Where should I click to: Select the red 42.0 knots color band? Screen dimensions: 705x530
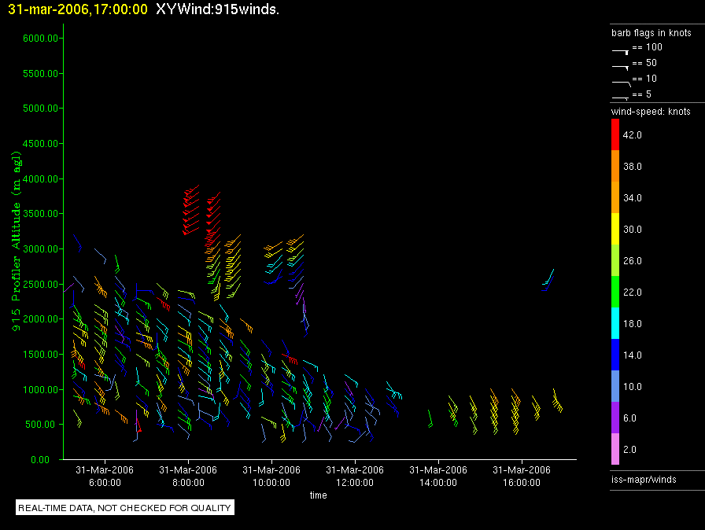pos(615,134)
